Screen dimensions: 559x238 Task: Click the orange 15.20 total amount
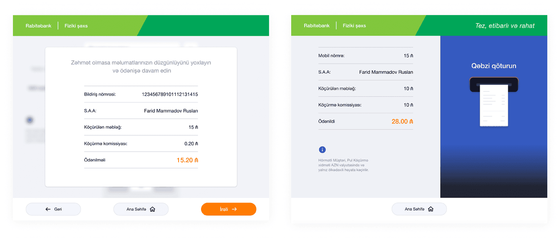coord(187,160)
